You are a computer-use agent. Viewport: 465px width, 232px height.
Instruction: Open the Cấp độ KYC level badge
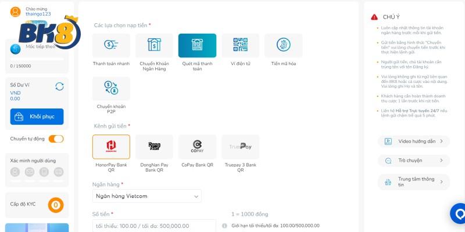(x=56, y=205)
